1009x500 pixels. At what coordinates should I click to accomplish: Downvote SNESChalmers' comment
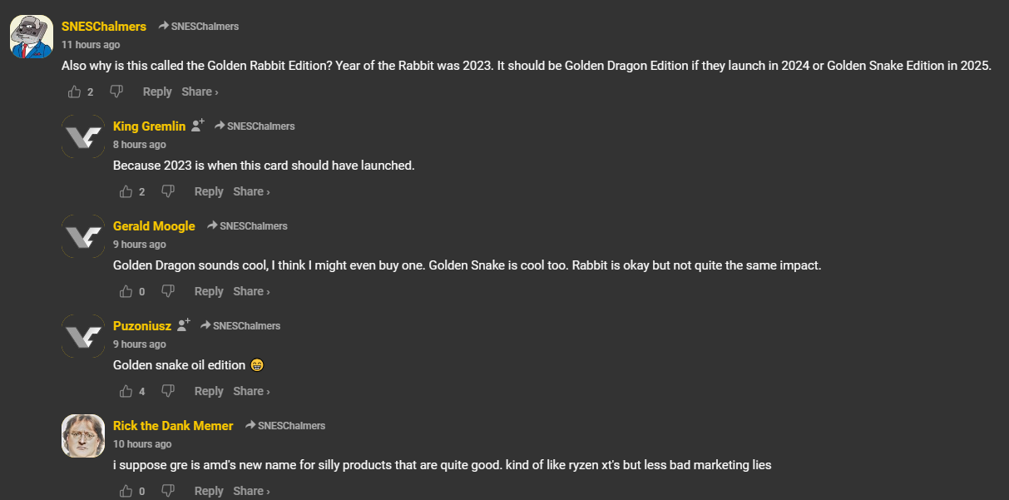116,92
